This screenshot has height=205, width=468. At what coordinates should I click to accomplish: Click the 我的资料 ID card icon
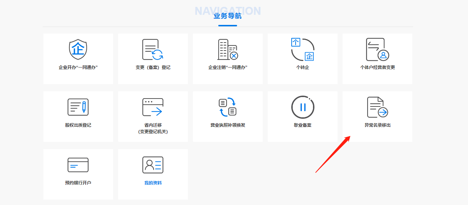click(x=153, y=165)
